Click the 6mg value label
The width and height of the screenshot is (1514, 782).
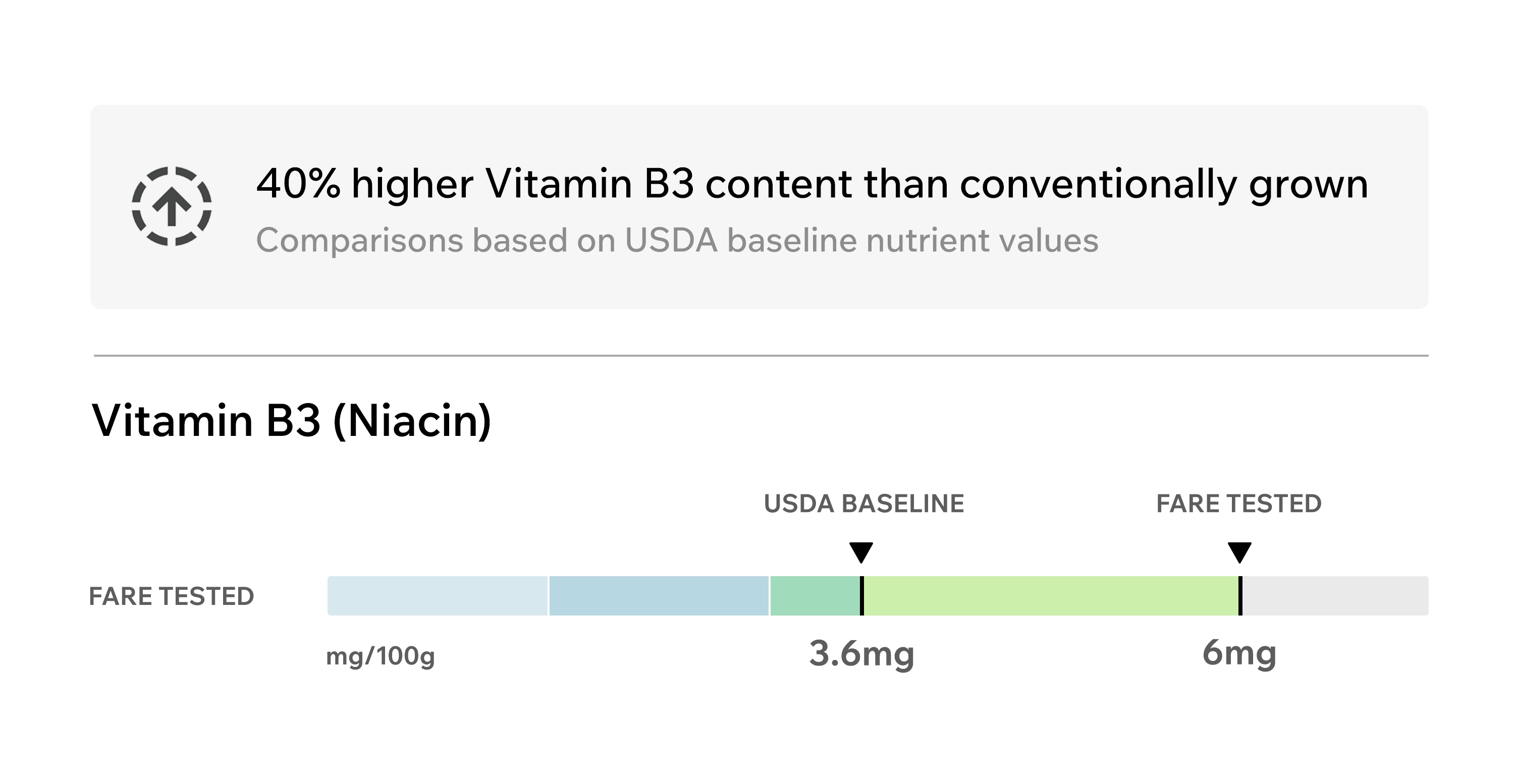[1239, 654]
